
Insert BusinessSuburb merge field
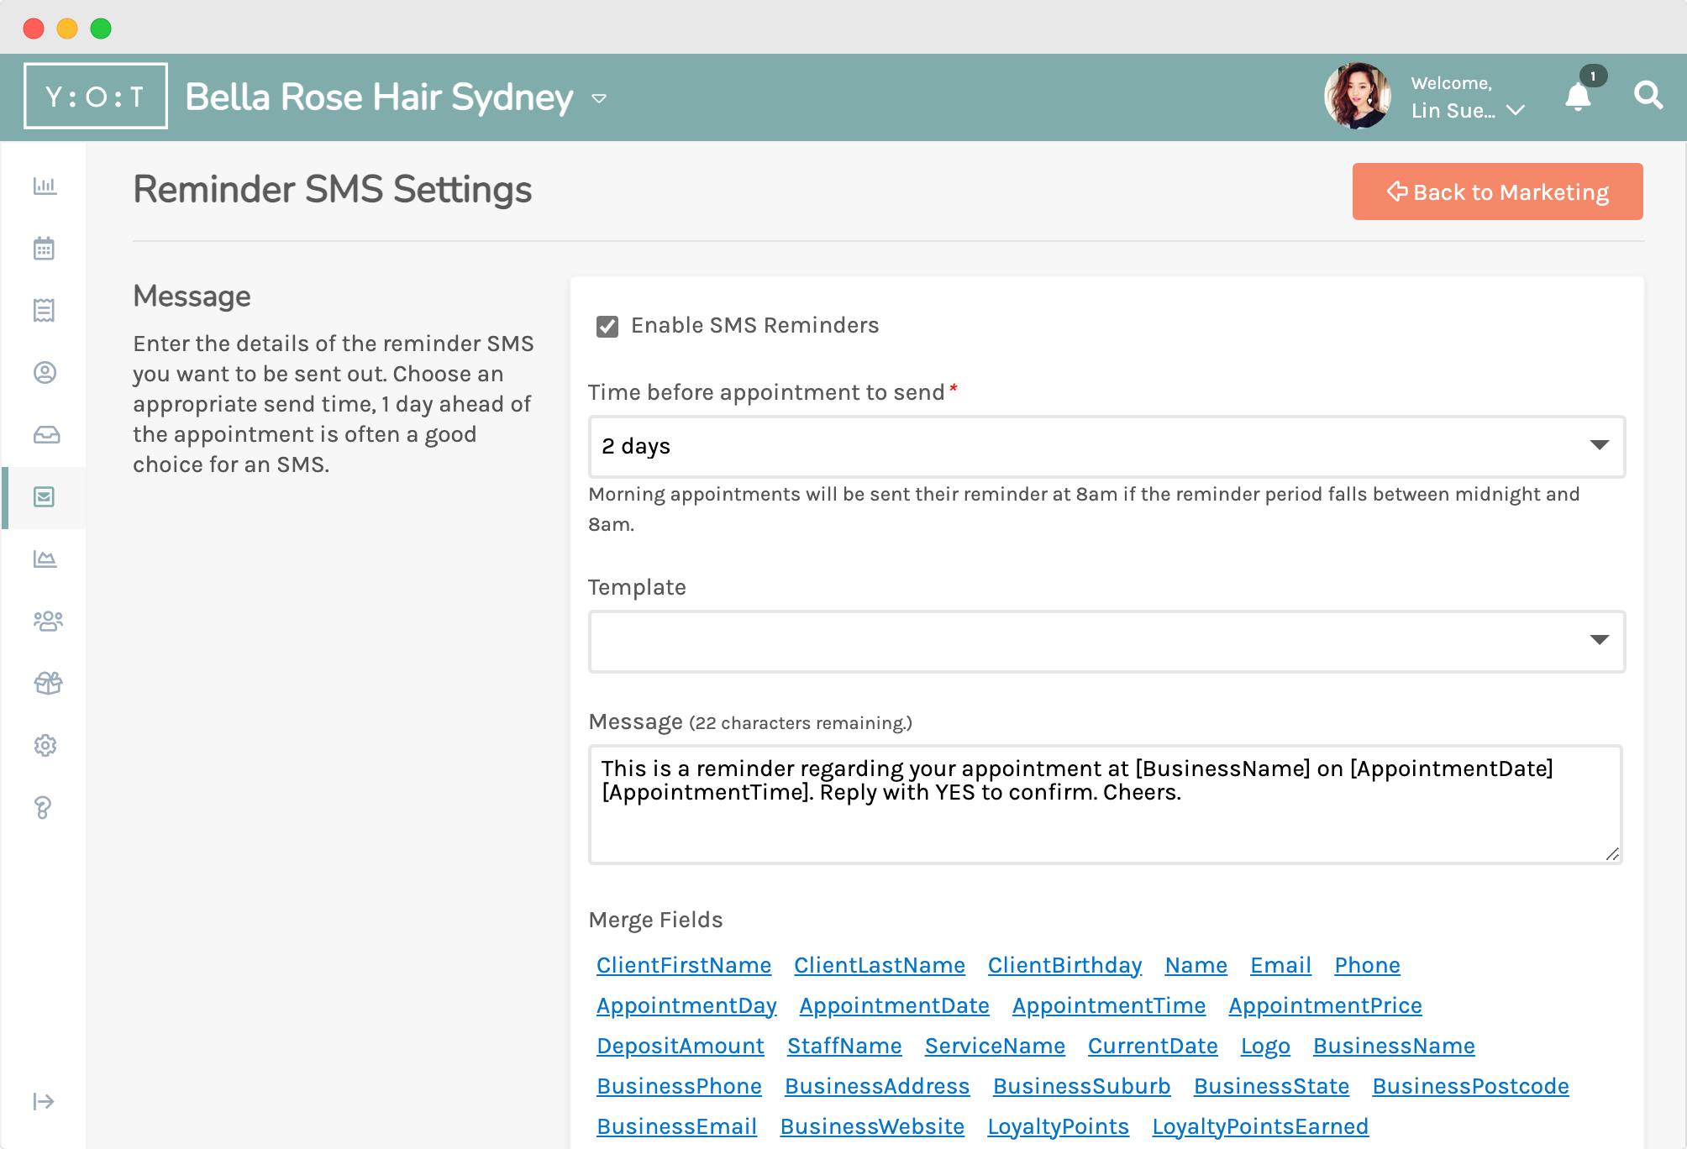tap(1082, 1086)
